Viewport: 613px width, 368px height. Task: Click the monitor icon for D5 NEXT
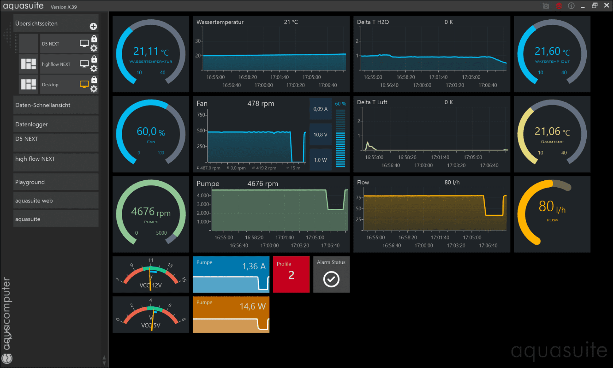(x=84, y=43)
